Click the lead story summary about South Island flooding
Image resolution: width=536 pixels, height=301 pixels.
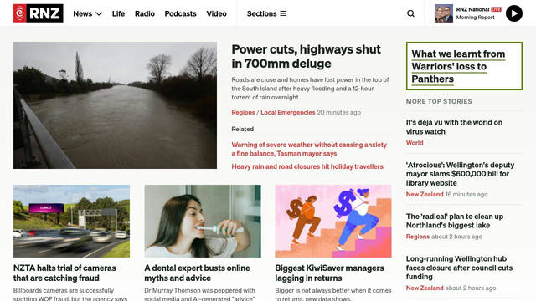[x=310, y=89]
